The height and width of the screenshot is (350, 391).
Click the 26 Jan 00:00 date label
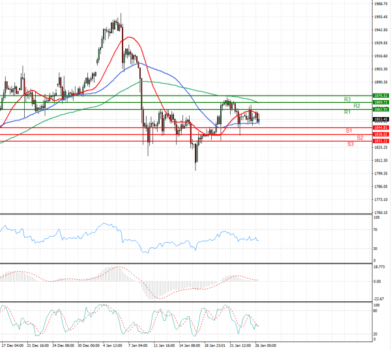pyautogui.click(x=266, y=345)
